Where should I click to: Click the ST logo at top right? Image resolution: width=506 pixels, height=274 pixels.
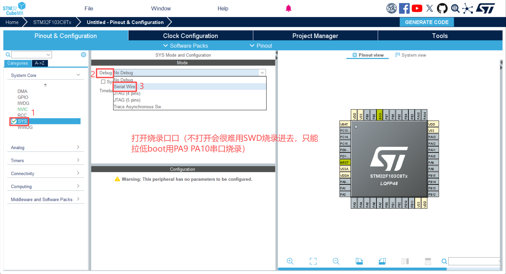pyautogui.click(x=485, y=9)
